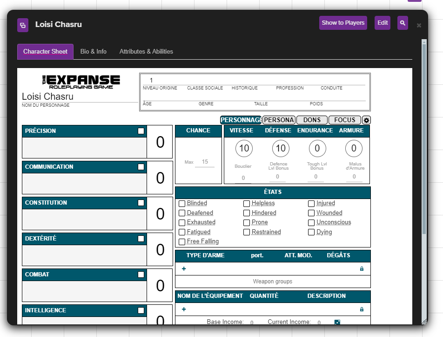Add a weapon row with plus icon
443x337 pixels.
tap(184, 269)
